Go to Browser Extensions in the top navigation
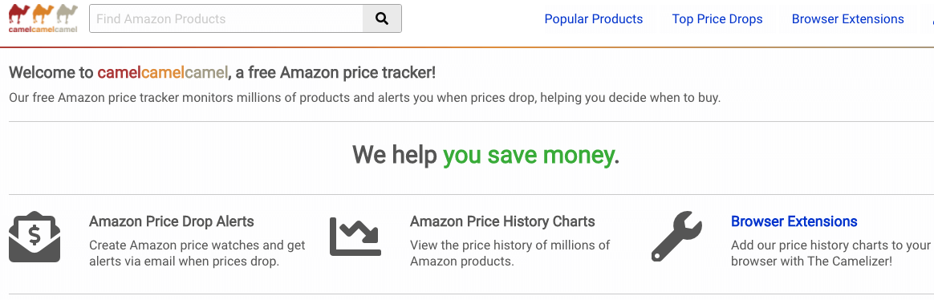Image resolution: width=934 pixels, height=300 pixels. (x=847, y=19)
